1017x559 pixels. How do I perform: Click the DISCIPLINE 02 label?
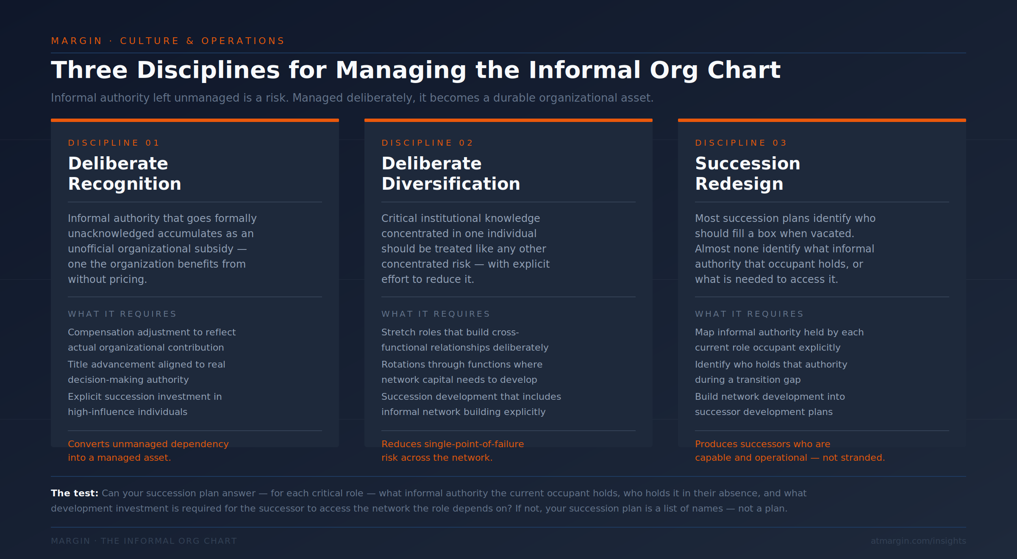pyautogui.click(x=427, y=143)
